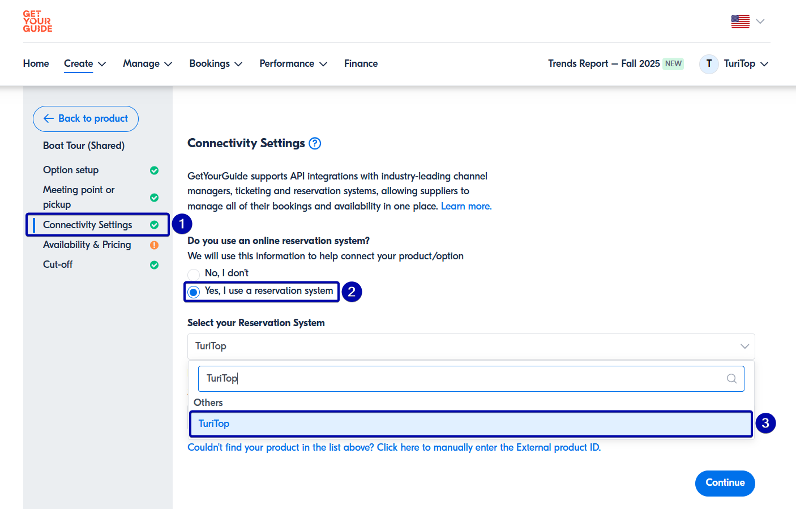Screen dimensions: 796x509
Task: Click the Back to product button
Action: pyautogui.click(x=85, y=119)
